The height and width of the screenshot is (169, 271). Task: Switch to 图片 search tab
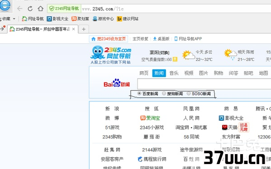point(204,73)
